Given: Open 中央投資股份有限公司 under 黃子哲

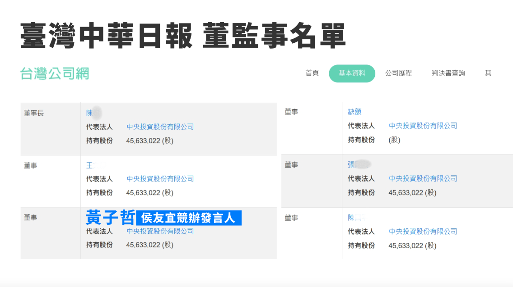Looking at the screenshot, I should pyautogui.click(x=160, y=231).
